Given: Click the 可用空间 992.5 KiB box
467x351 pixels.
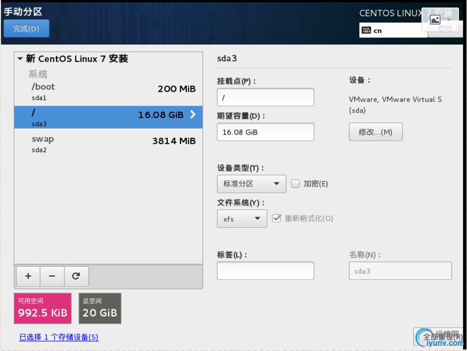Looking at the screenshot, I should pos(43,308).
